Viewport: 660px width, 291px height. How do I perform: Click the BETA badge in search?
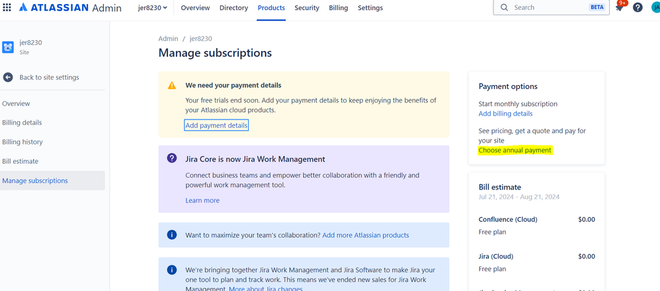(597, 7)
